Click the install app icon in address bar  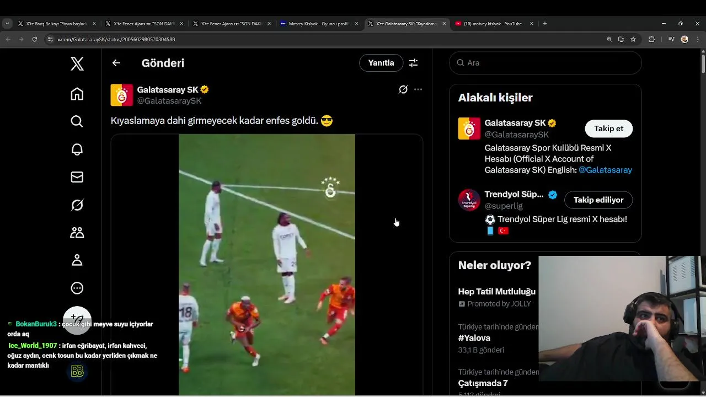(621, 39)
